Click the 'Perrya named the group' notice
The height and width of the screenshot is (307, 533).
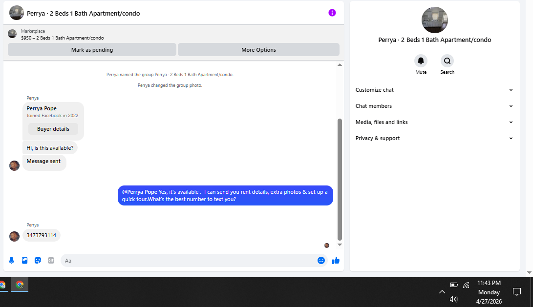tap(170, 75)
